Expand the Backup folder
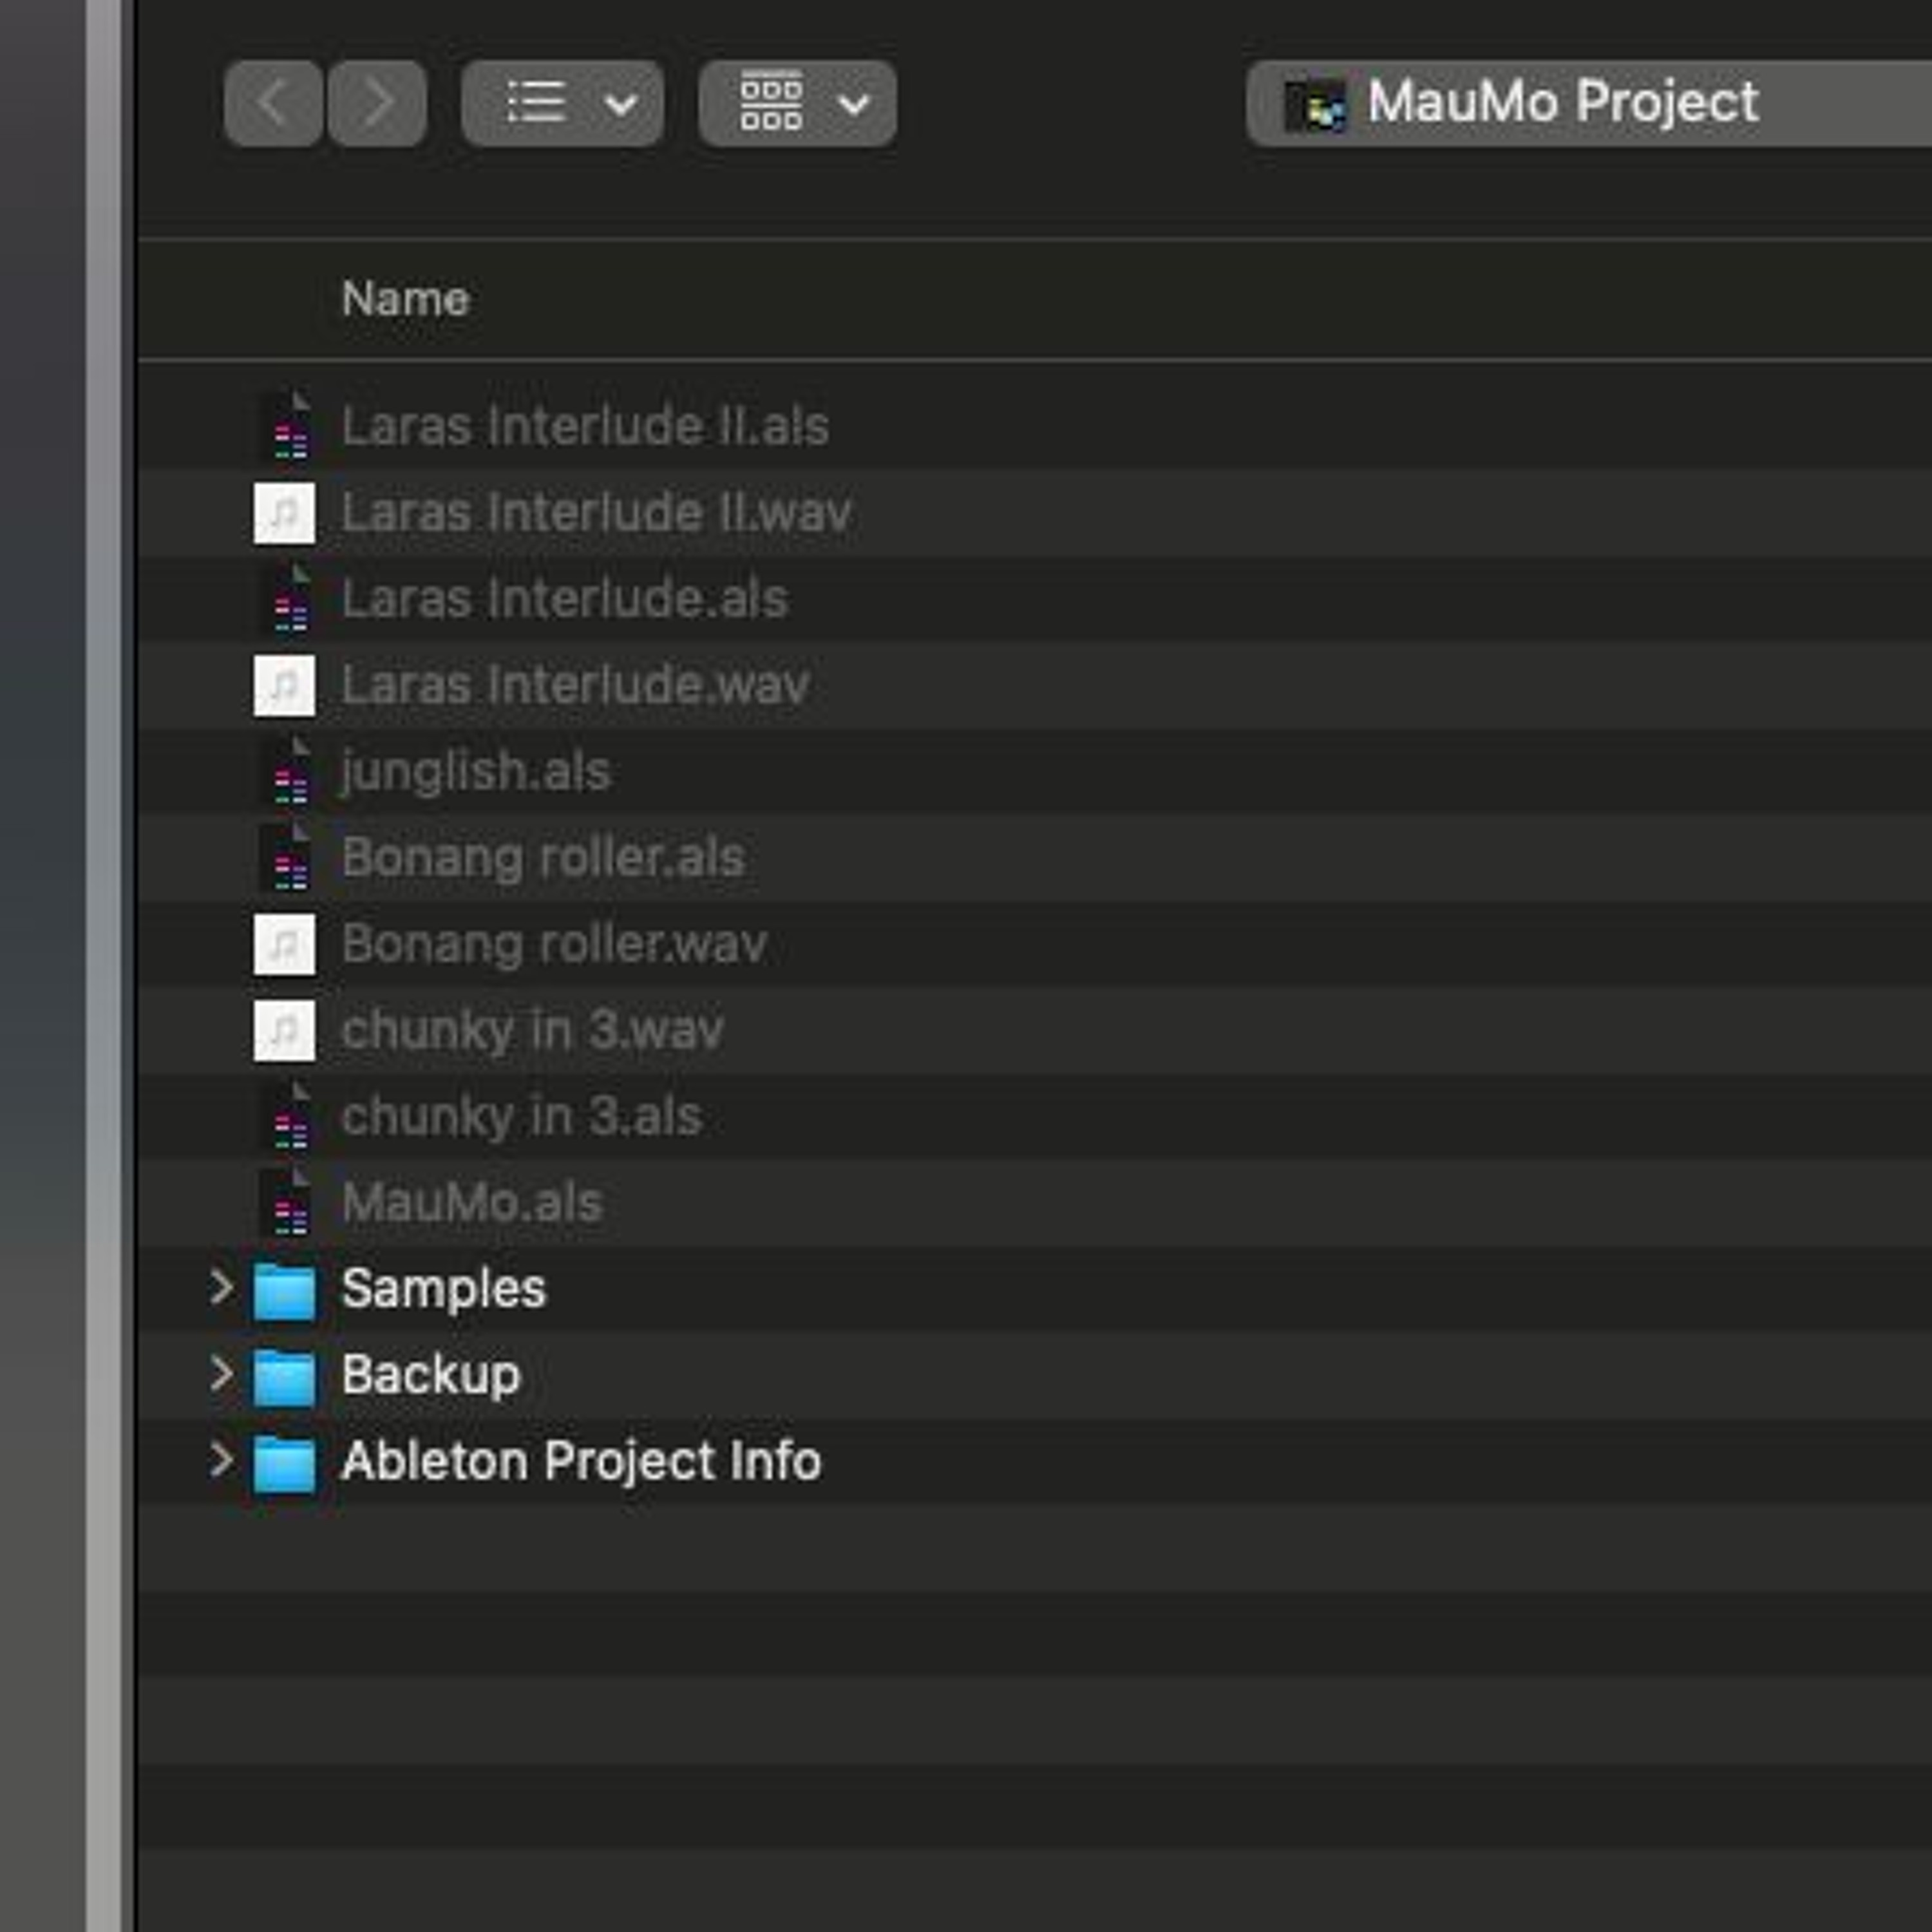1932x1932 pixels. point(221,1375)
